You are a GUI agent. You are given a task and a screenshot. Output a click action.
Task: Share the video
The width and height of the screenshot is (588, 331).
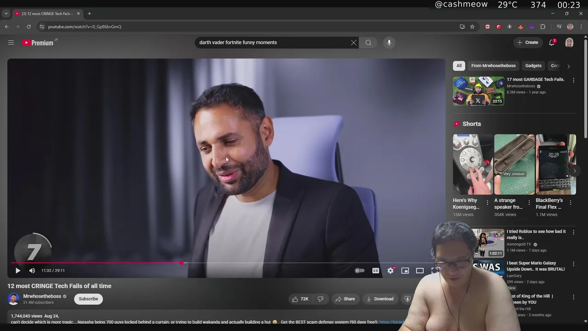(x=345, y=299)
